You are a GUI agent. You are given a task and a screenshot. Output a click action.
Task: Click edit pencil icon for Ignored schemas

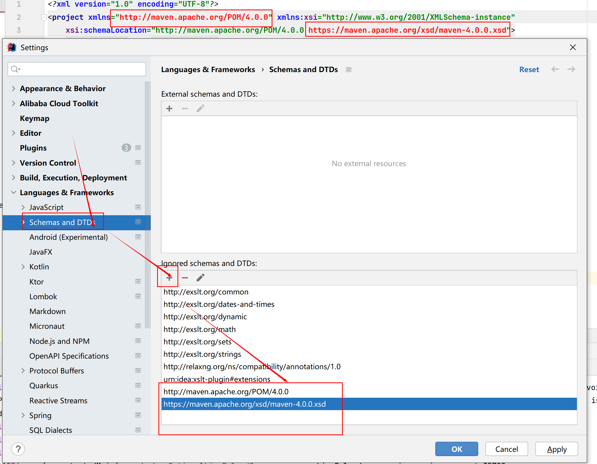point(200,278)
